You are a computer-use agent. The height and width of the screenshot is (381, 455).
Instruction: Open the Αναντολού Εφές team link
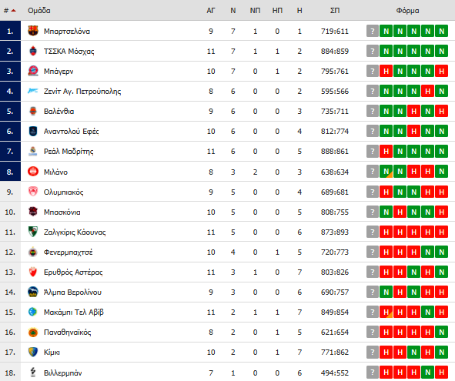coord(72,132)
